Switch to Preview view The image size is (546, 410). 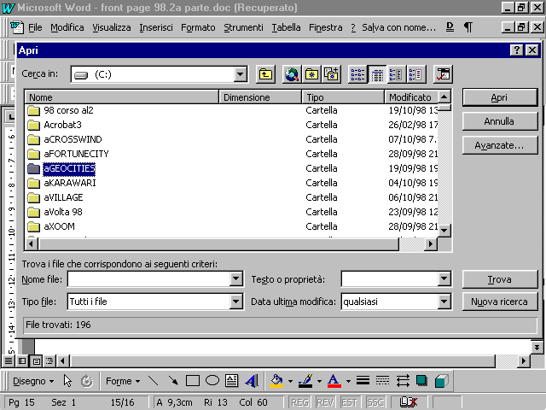416,74
